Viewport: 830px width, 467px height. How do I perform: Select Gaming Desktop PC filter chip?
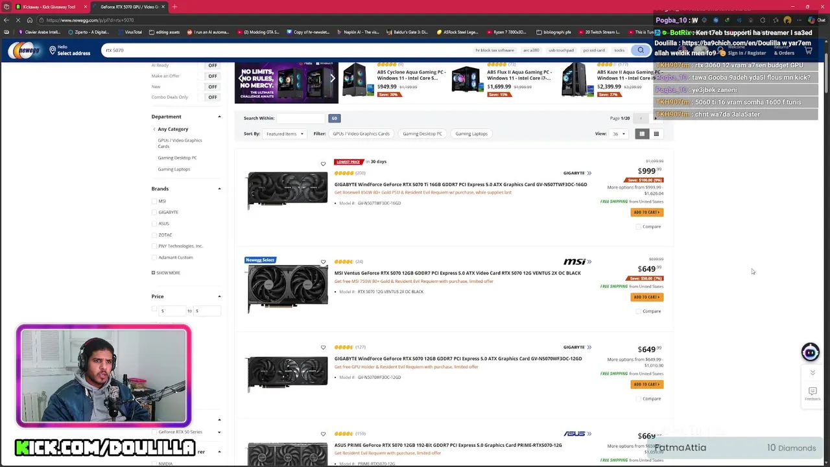422,134
